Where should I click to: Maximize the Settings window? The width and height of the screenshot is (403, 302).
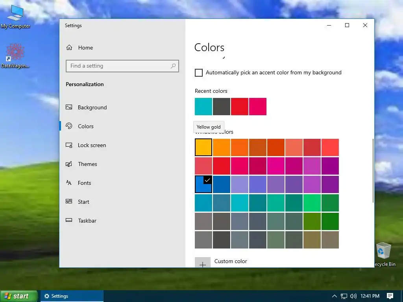click(347, 25)
